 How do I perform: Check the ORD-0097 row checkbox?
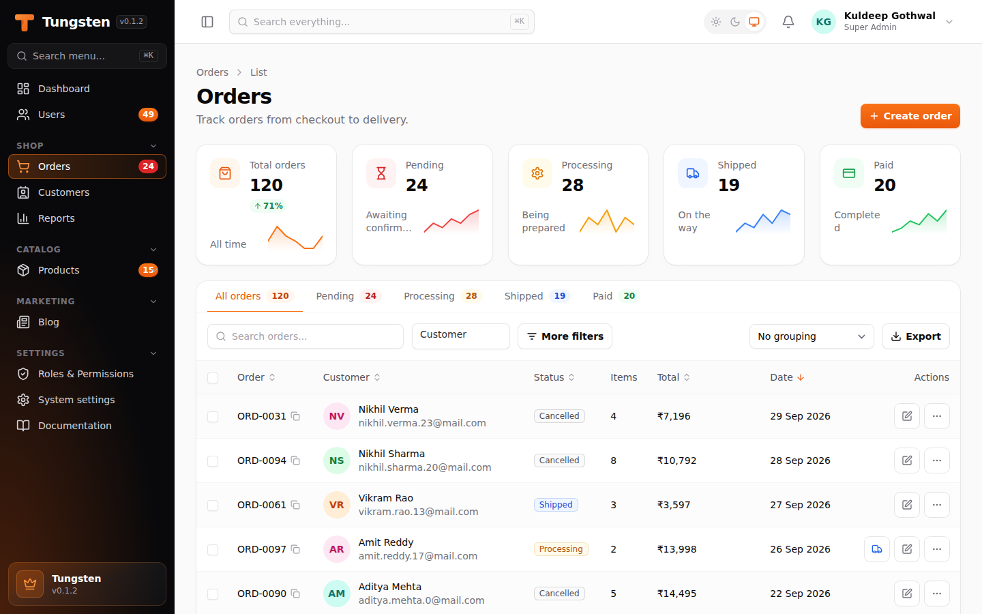coord(213,550)
